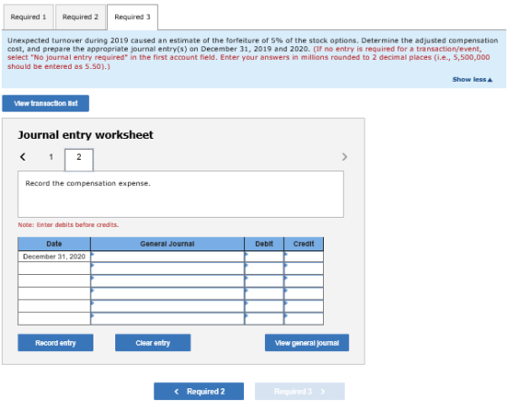Open account dropdown in third General Journal row
Screen dimensions: 508x411
pyautogui.click(x=167, y=281)
